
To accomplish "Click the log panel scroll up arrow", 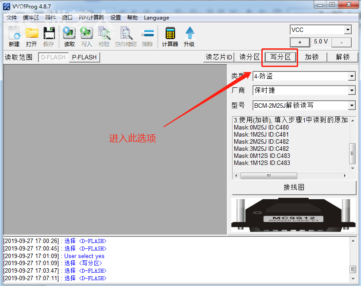I will [x=353, y=241].
